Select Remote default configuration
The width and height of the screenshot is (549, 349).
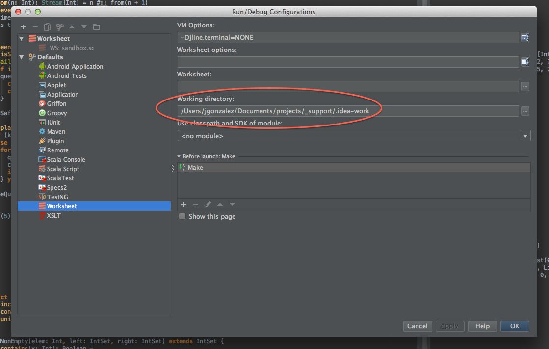(53, 150)
